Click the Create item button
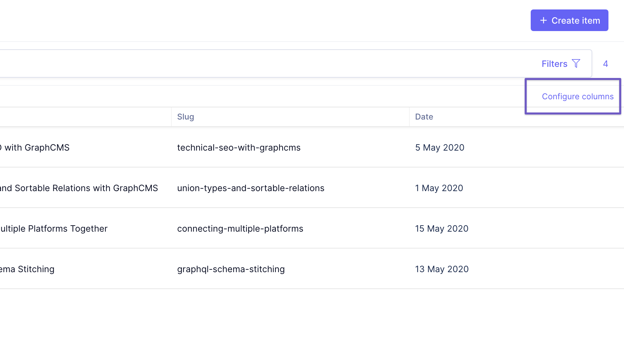Screen dimensions: 624x364 click(x=569, y=20)
